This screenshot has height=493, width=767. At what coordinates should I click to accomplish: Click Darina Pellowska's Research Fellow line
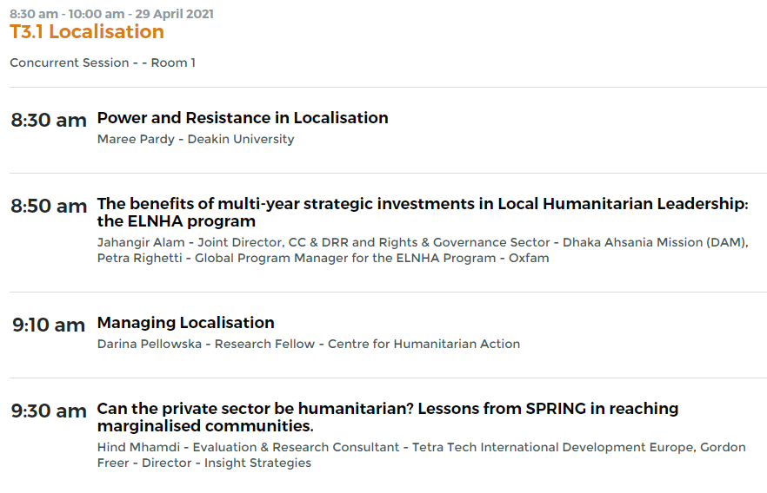click(x=309, y=344)
